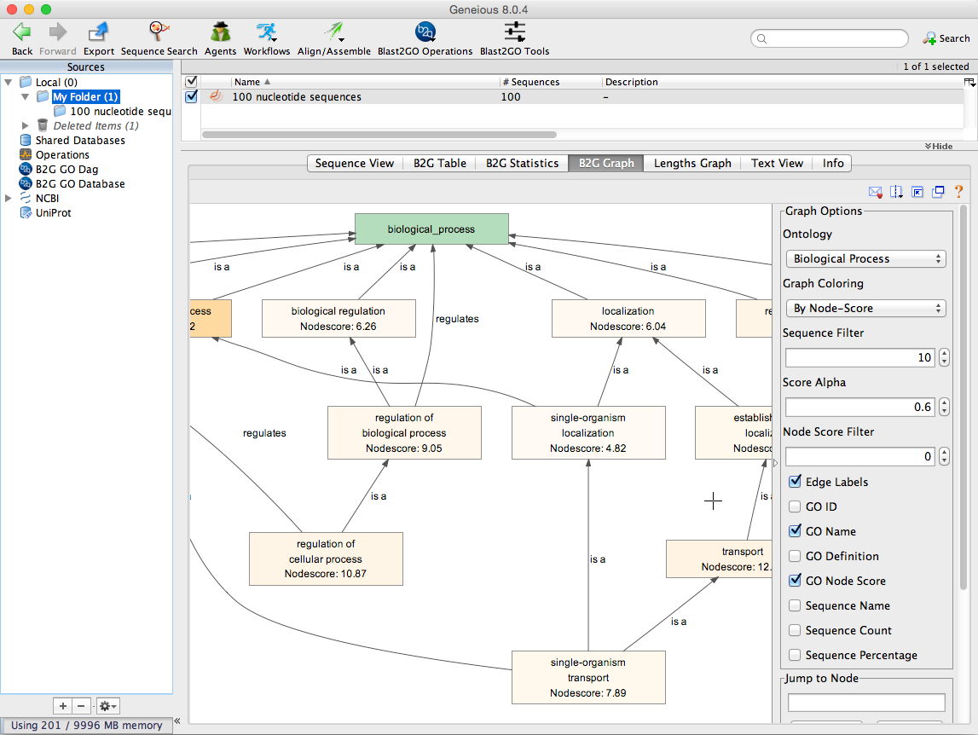The image size is (978, 735).
Task: Click the Forward arrow toolbar icon
Action: 58,32
